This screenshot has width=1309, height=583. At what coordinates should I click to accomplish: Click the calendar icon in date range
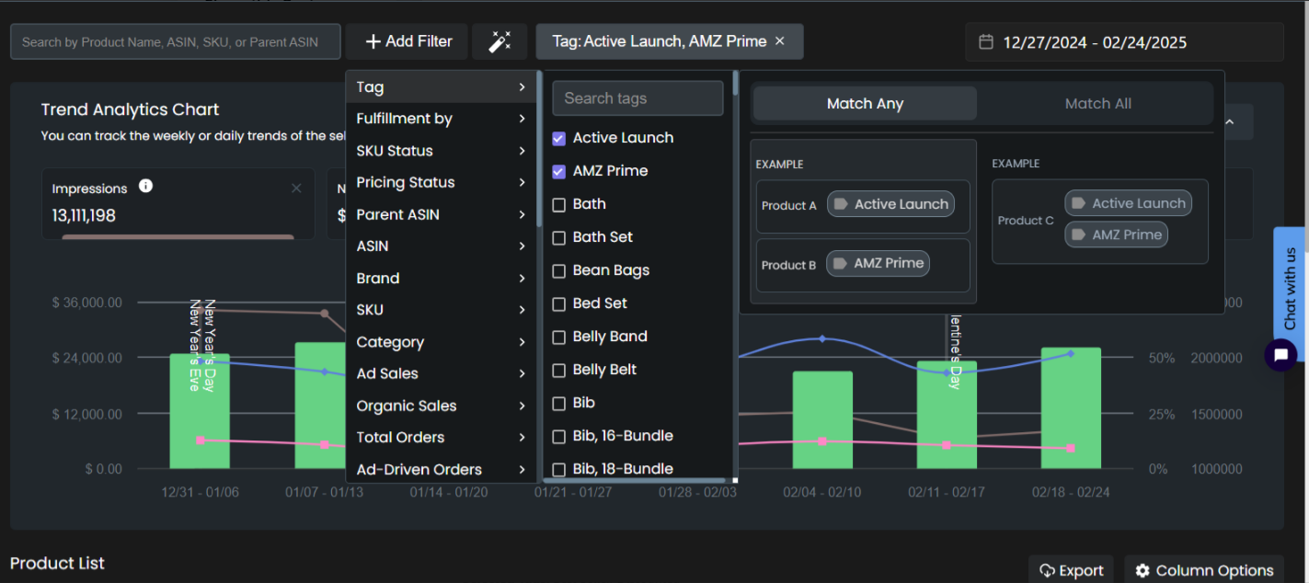click(x=985, y=42)
